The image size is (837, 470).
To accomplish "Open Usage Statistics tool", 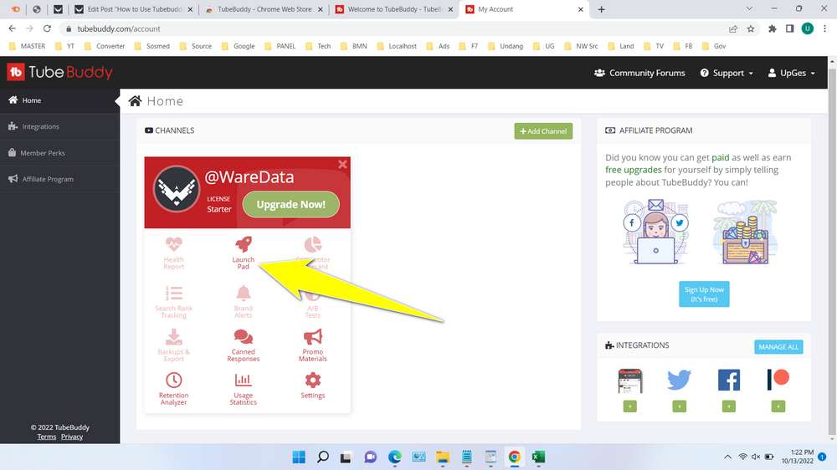I will (243, 389).
